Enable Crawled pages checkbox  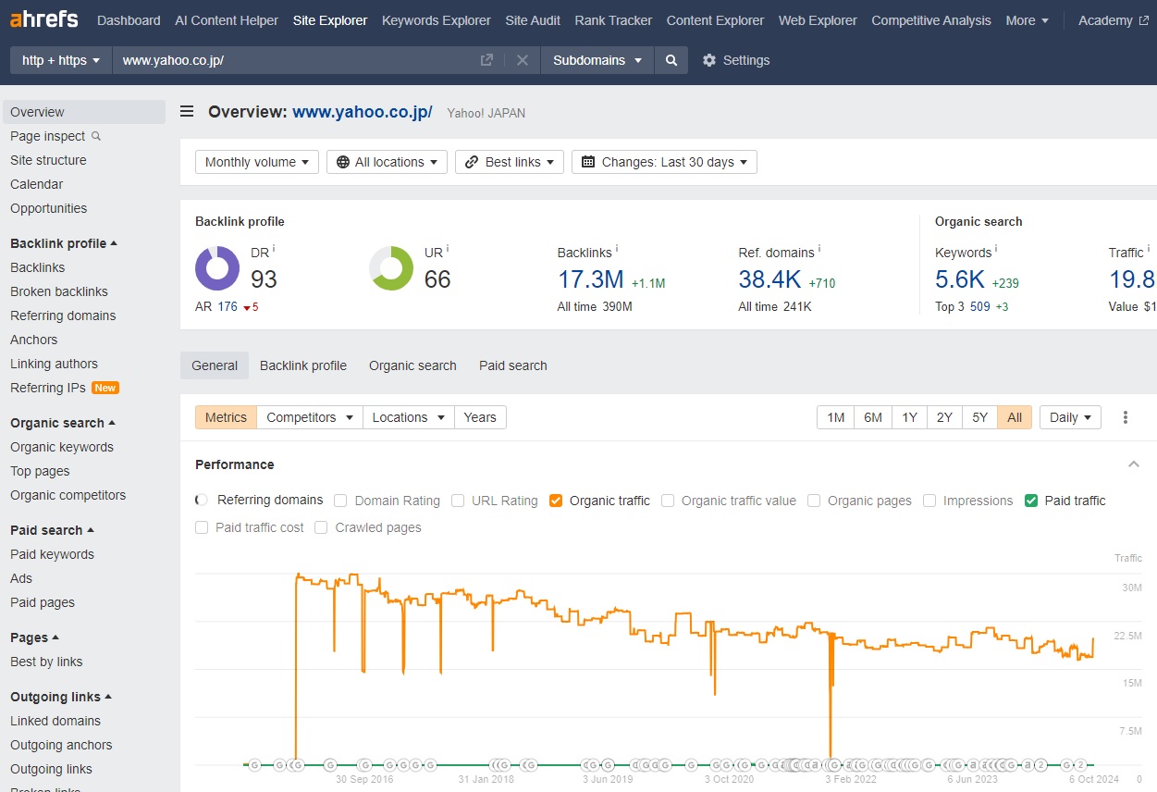pos(321,527)
